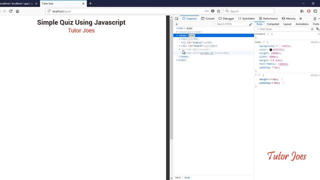320x180 pixels.
Task: Show more devtools tabs via double chevron
Action: point(300,18)
